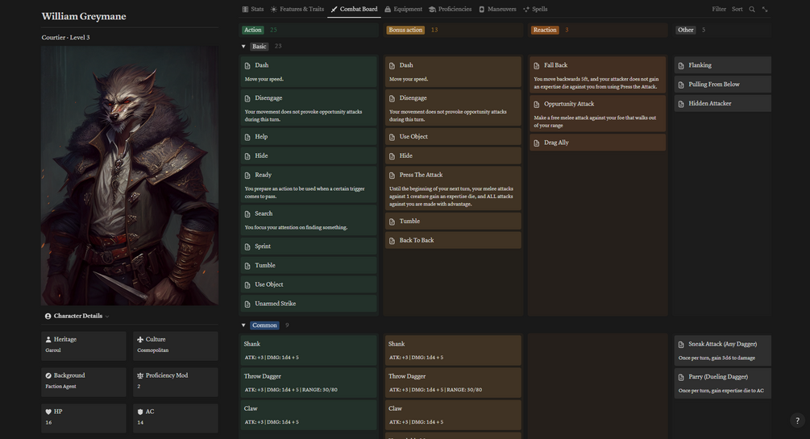Click the Sort button
The height and width of the screenshot is (439, 810).
pos(737,10)
